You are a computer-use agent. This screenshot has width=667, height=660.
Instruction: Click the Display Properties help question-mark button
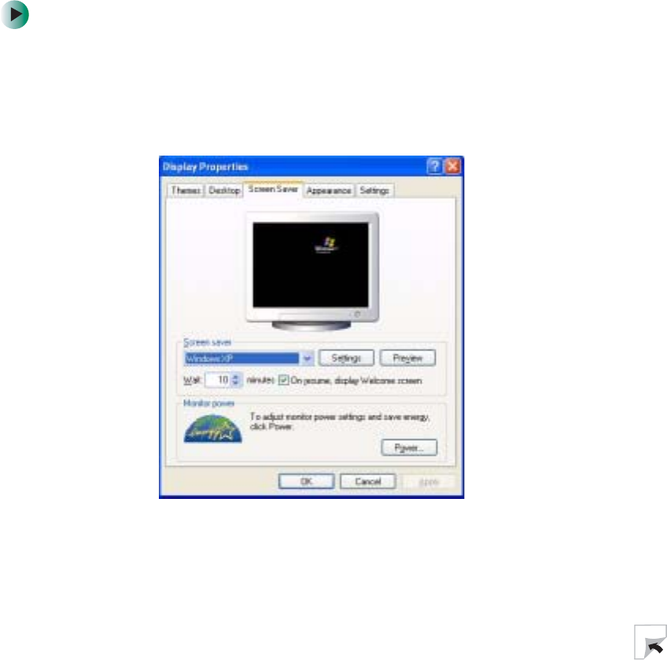tap(434, 166)
